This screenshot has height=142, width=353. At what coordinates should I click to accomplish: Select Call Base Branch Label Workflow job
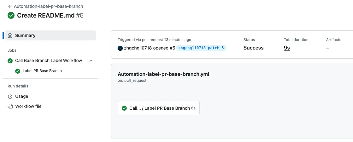[x=48, y=60]
